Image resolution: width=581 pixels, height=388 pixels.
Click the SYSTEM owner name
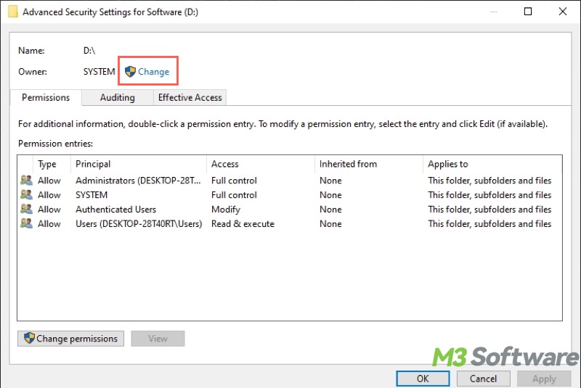(x=99, y=72)
